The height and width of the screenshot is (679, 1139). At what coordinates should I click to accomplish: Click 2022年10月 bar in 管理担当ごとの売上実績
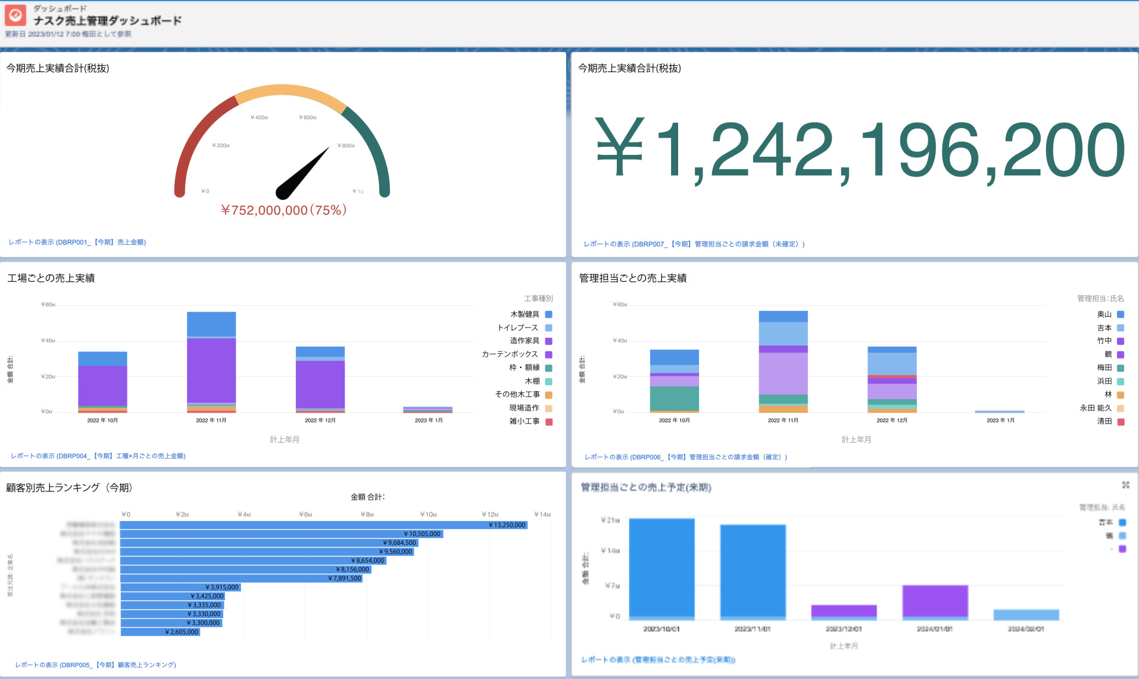(674, 381)
